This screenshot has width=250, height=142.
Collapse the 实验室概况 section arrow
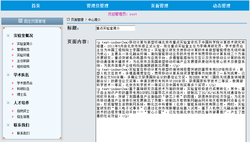click(8, 35)
